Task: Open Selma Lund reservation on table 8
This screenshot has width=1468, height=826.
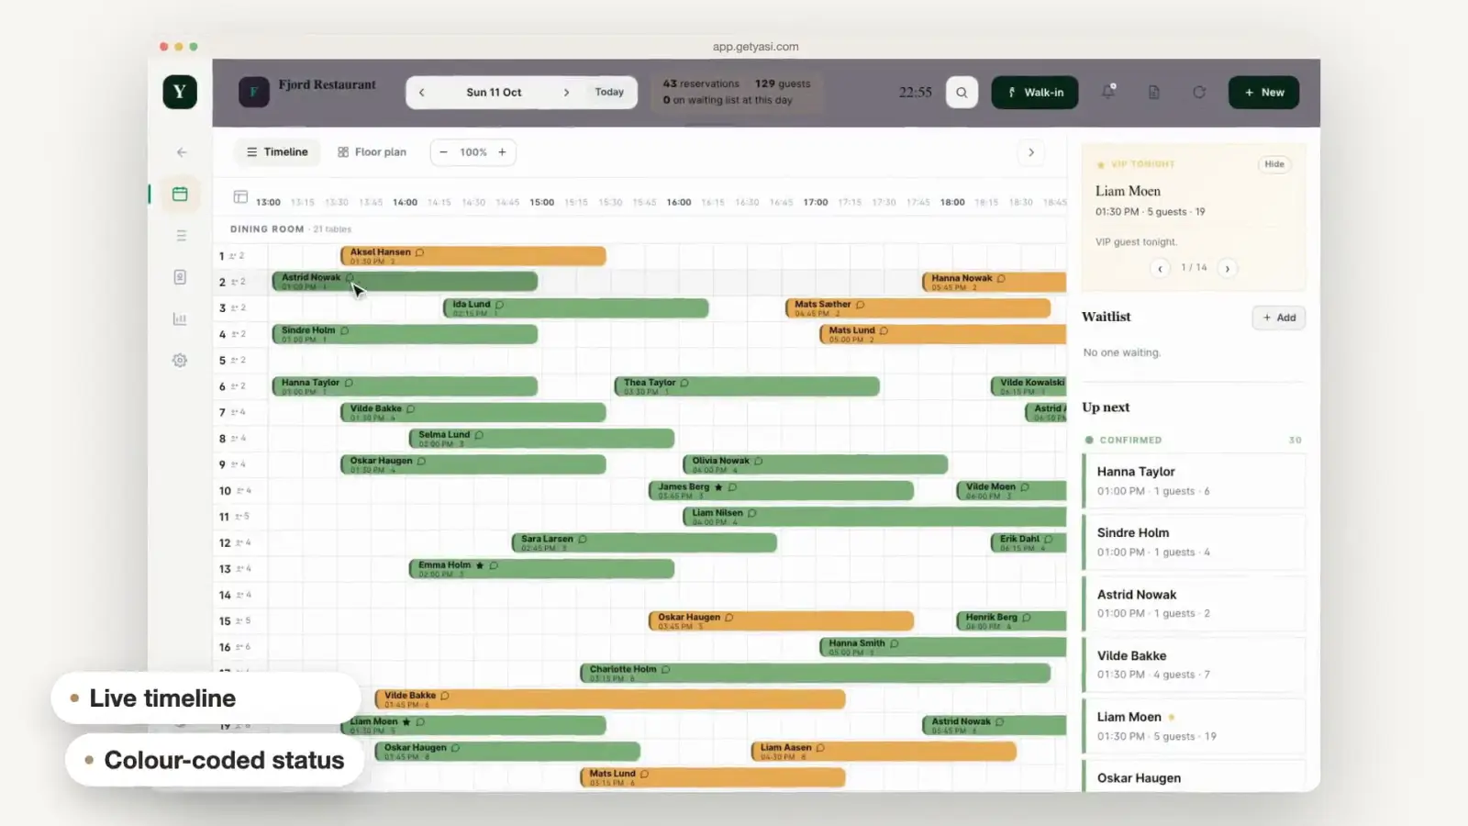Action: 541,439
